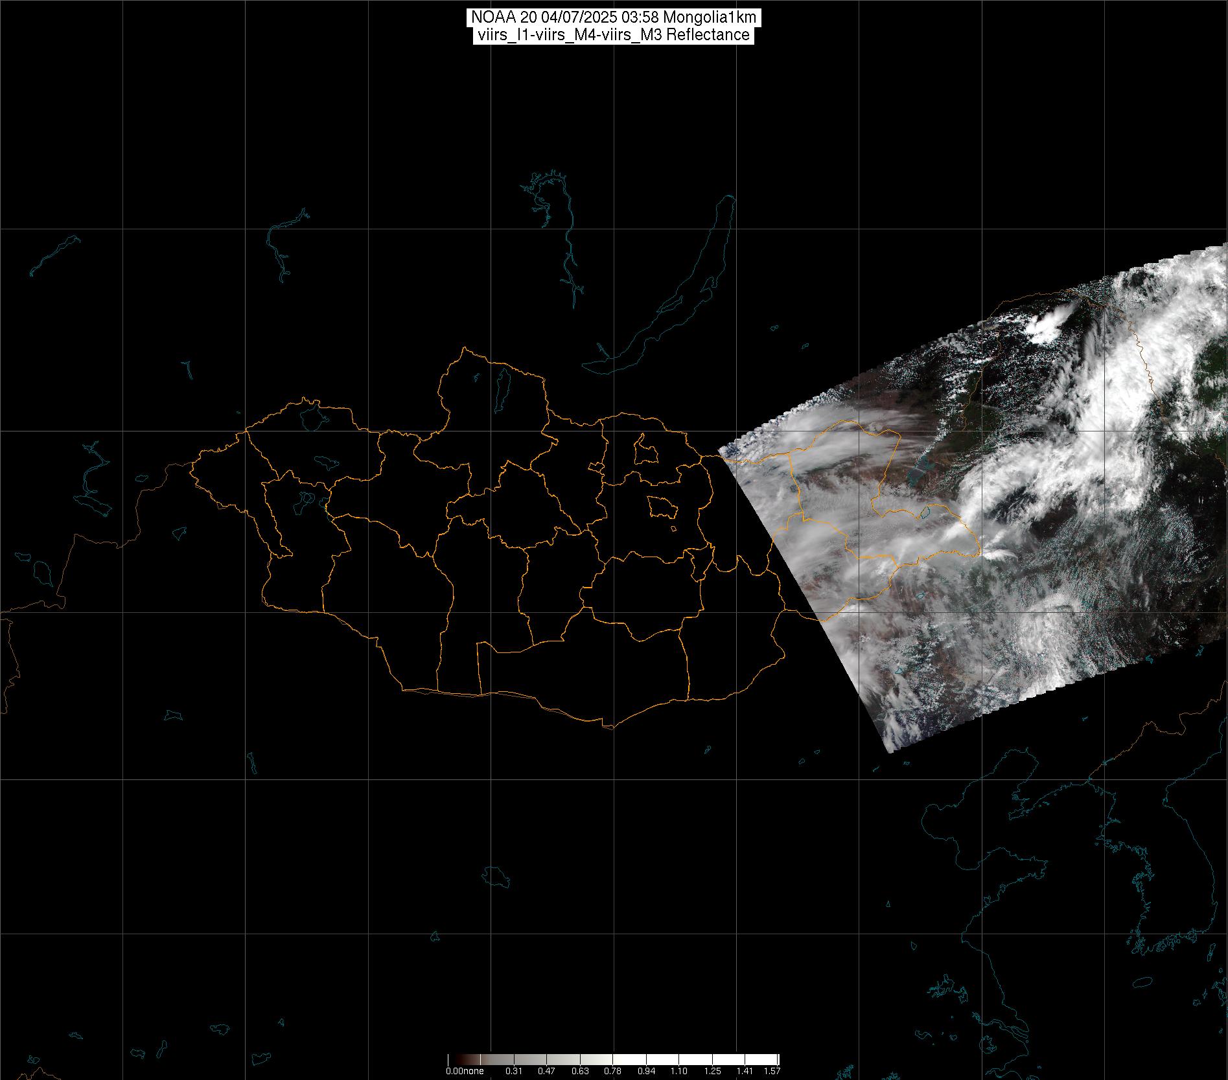The image size is (1228, 1080).
Task: Click the 1.57 maximum colorbar label
Action: [x=772, y=1071]
